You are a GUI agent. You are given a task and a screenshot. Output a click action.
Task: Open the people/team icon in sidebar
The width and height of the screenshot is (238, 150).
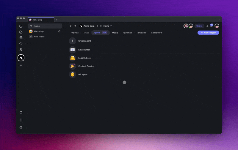pyautogui.click(x=21, y=50)
